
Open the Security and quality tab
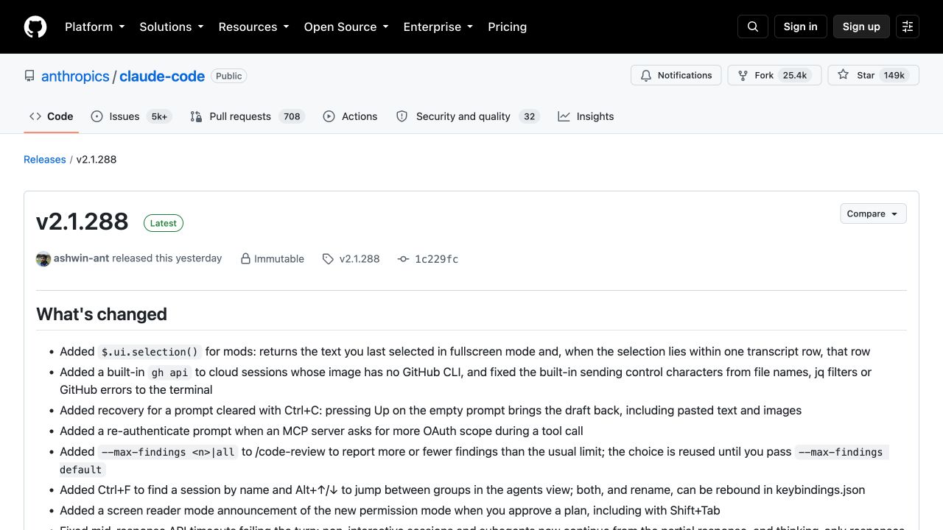(468, 116)
